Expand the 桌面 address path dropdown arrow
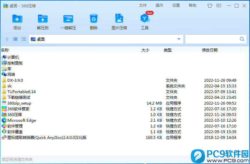The image size is (250, 164). pyautogui.click(x=179, y=39)
